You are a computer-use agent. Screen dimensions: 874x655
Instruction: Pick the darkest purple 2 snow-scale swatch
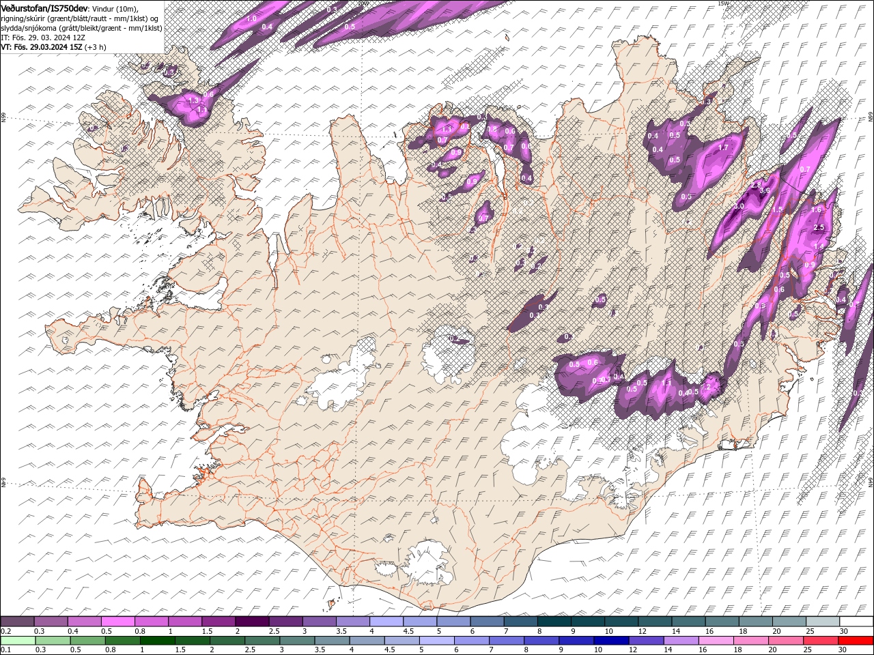[x=251, y=622]
